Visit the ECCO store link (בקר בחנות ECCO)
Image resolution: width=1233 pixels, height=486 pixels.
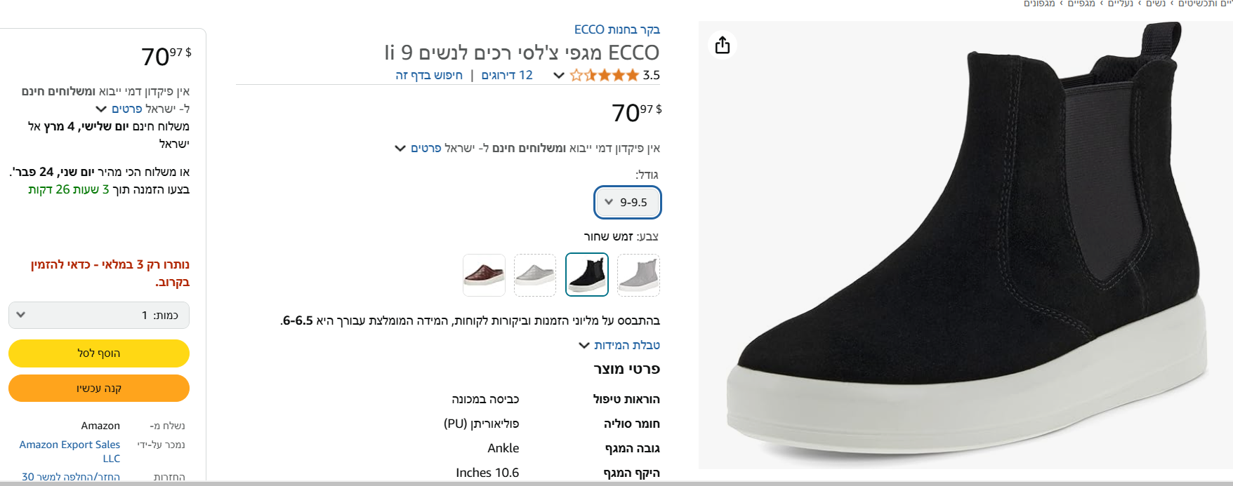coord(616,29)
